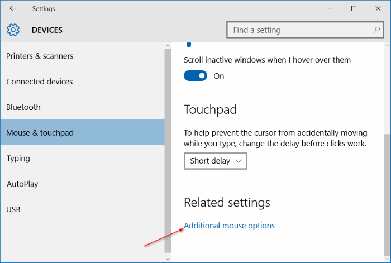This screenshot has height=263, width=391.
Task: Minimize the Settings window
Action: [x=328, y=9]
